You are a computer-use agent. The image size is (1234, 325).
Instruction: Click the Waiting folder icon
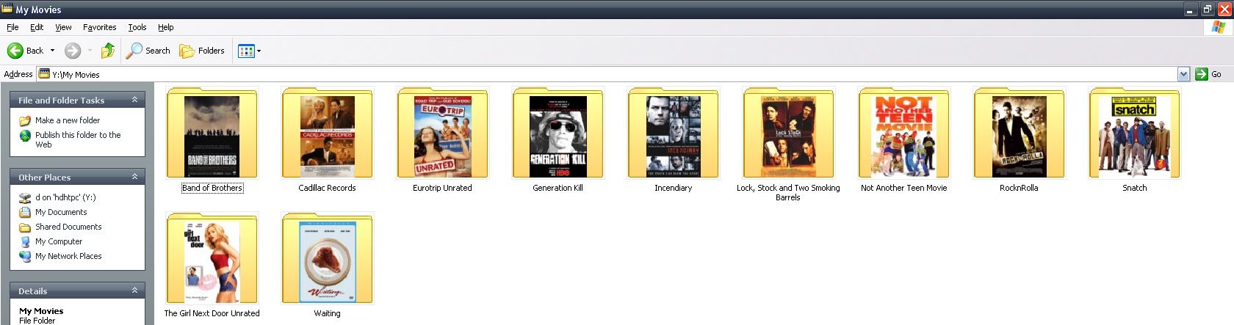pyautogui.click(x=327, y=258)
